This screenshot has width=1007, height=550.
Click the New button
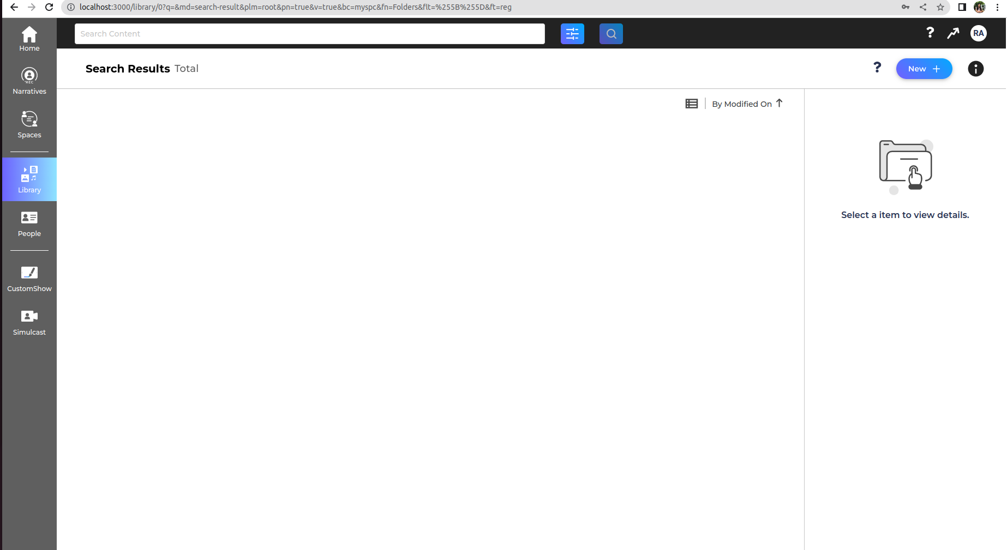coord(924,69)
